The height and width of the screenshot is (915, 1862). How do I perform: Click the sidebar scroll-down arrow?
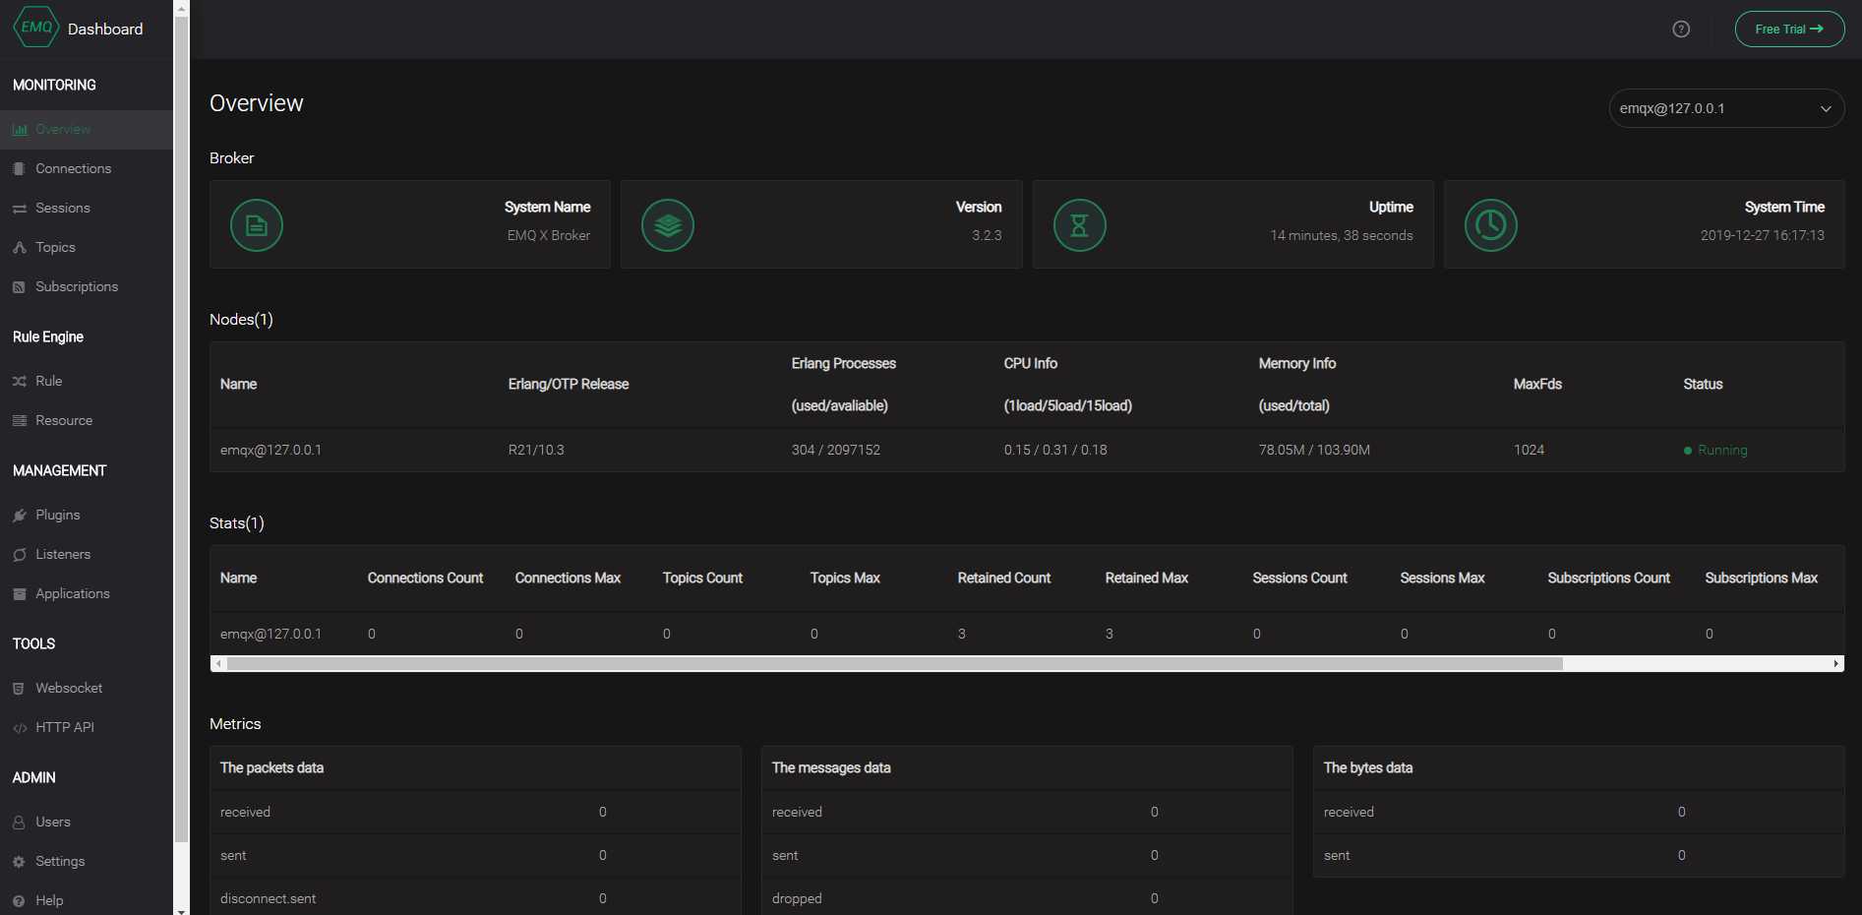coord(181,910)
